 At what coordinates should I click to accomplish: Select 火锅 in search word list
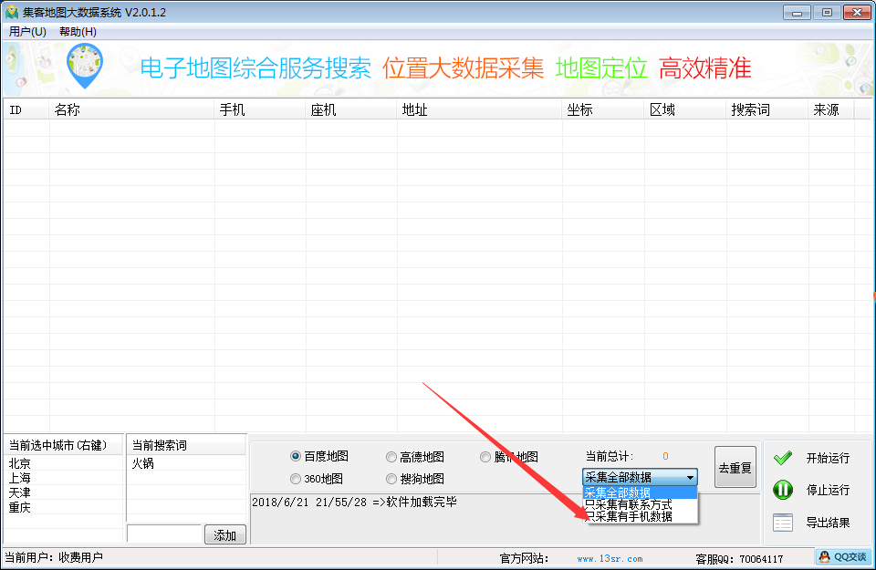click(142, 463)
